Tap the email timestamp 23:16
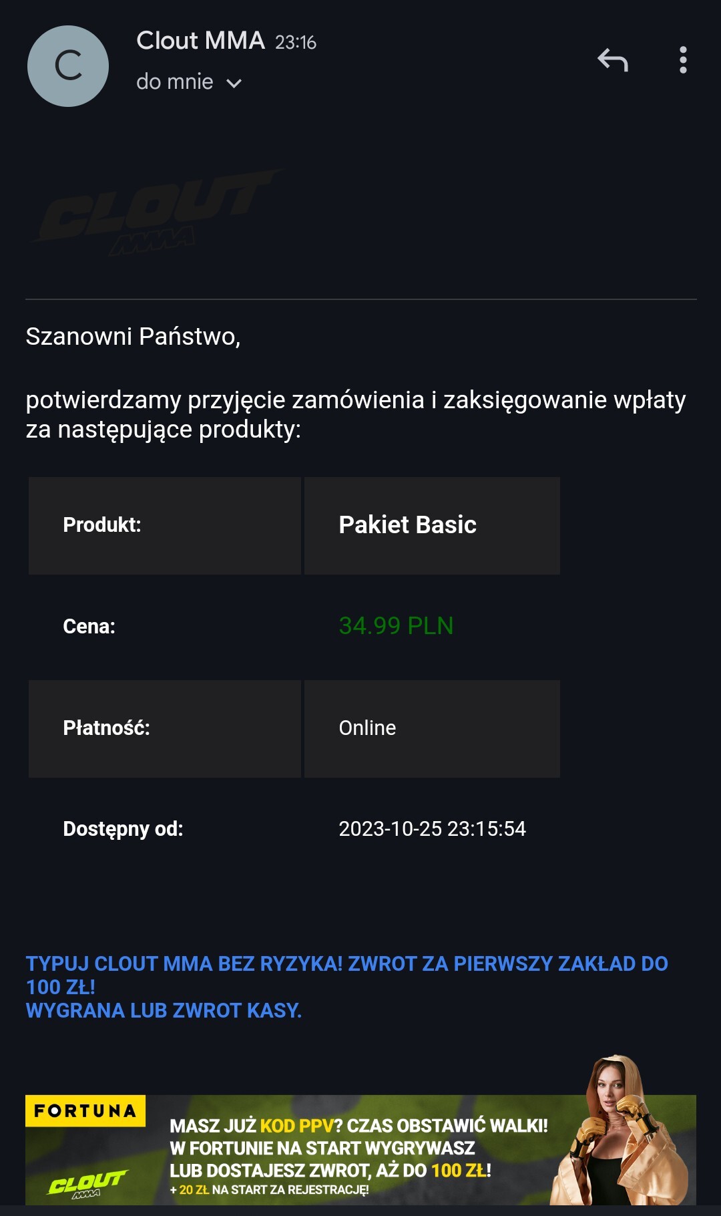Screen dimensions: 721x1216 [x=296, y=43]
